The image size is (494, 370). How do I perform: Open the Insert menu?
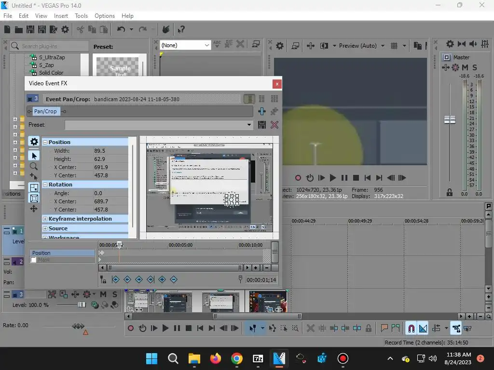point(61,16)
